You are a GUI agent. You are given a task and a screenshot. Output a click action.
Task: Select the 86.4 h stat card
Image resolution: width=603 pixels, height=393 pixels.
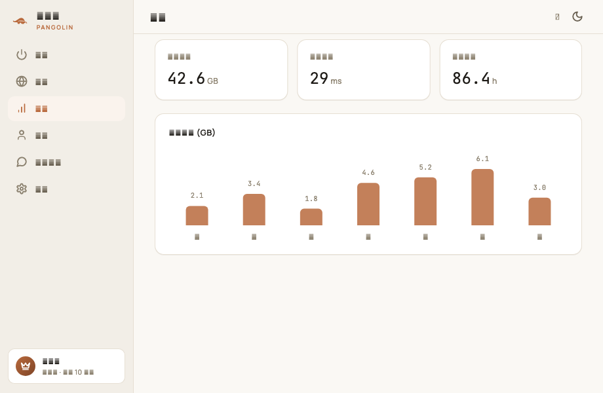[x=511, y=69]
